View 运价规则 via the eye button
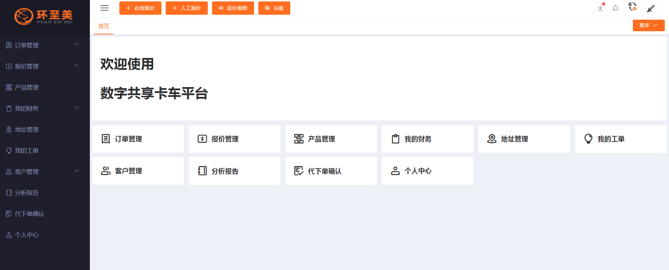This screenshot has height=270, width=669. point(233,8)
